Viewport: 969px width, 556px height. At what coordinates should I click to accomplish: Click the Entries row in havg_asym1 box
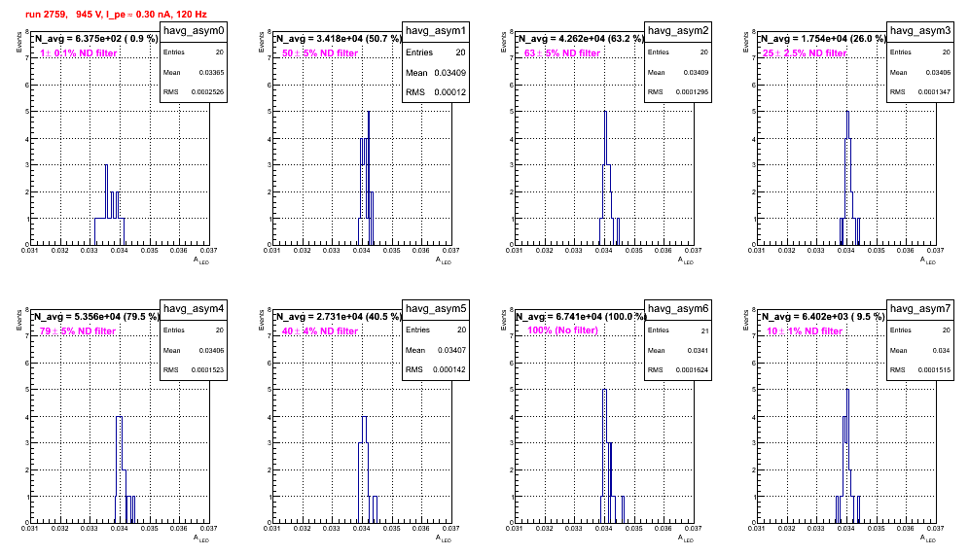(x=436, y=52)
